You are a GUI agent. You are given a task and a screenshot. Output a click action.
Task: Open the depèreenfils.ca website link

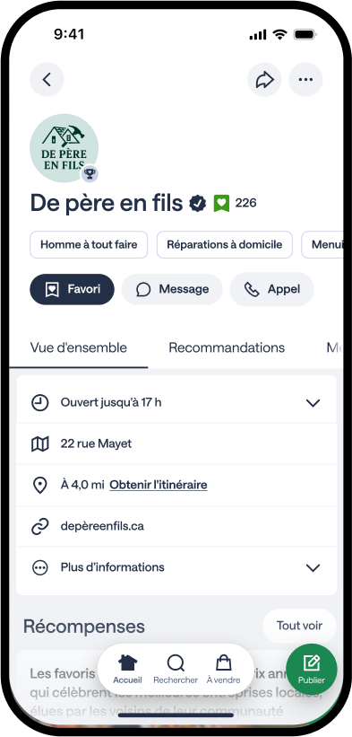tap(102, 526)
